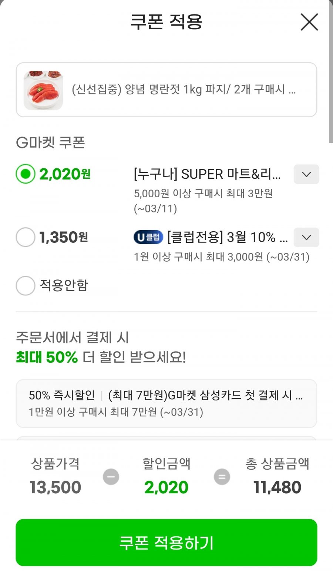Tap the 총 상품금액 11,480 total
This screenshot has width=333, height=574.
[277, 487]
